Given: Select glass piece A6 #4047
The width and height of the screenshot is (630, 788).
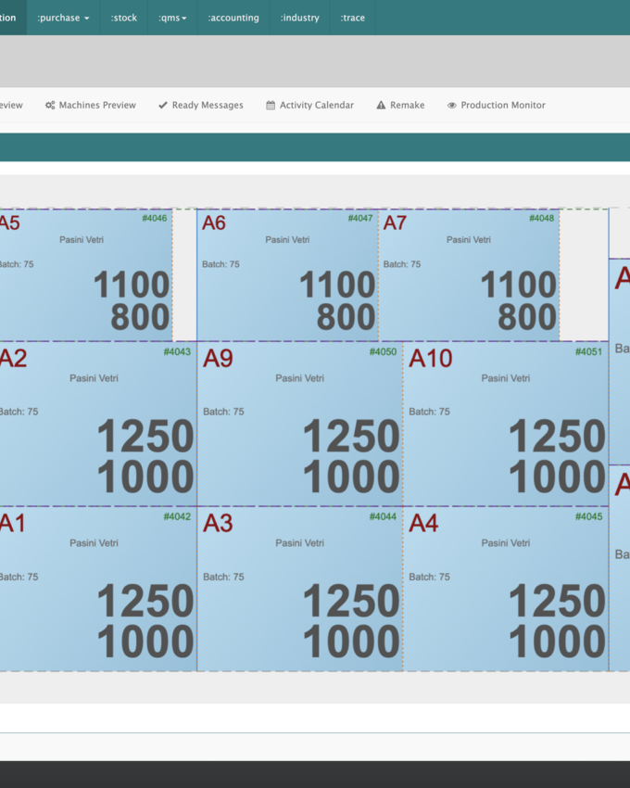Looking at the screenshot, I should tap(288, 275).
